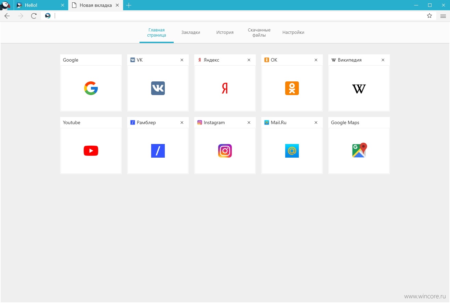Image resolution: width=450 pixels, height=303 pixels.
Task: Open the hamburger main menu
Action: 443,16
